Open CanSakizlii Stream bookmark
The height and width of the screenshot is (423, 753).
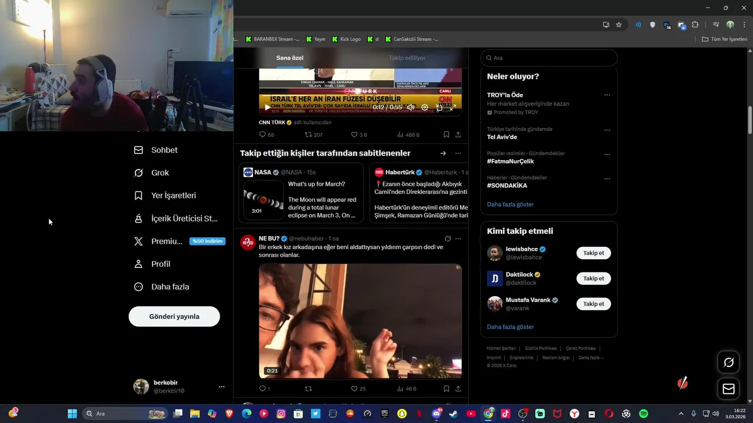(411, 39)
